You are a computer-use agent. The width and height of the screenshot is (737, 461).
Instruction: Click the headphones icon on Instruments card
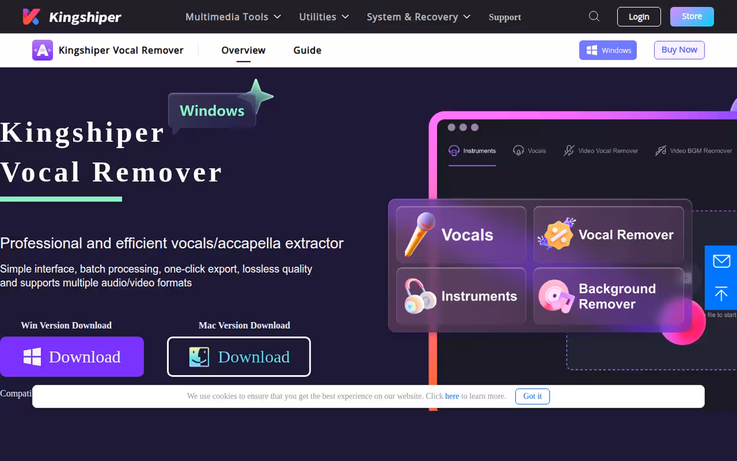(420, 296)
